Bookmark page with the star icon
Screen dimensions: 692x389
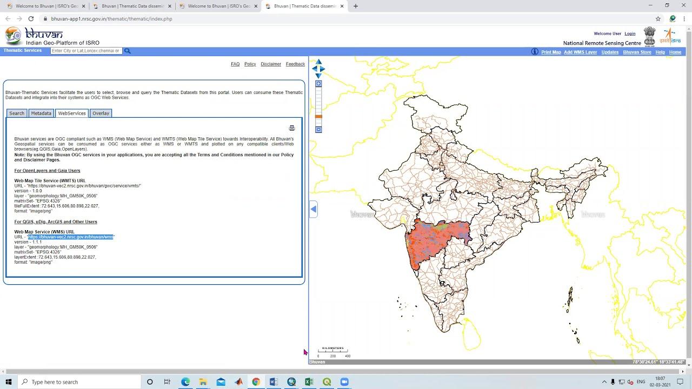[x=658, y=19]
